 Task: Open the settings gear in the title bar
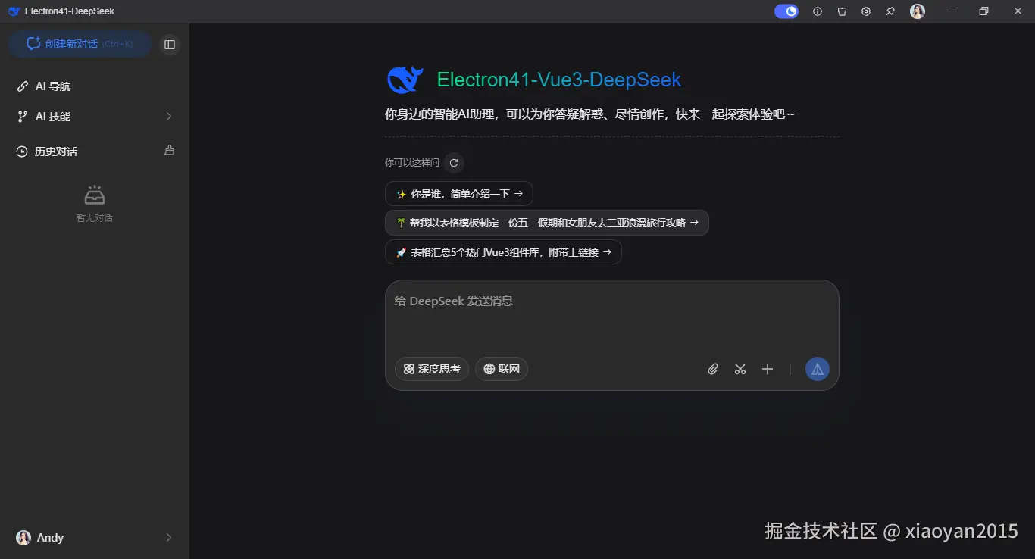tap(866, 11)
